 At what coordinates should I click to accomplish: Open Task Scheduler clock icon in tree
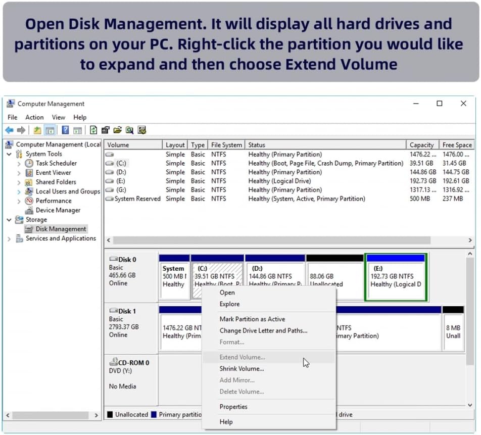(x=29, y=163)
